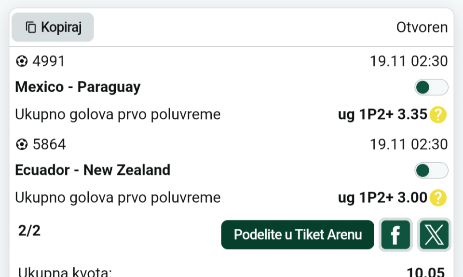463x277 pixels.
Task: Select the Mexico - Paraguay match title
Action: tap(78, 87)
